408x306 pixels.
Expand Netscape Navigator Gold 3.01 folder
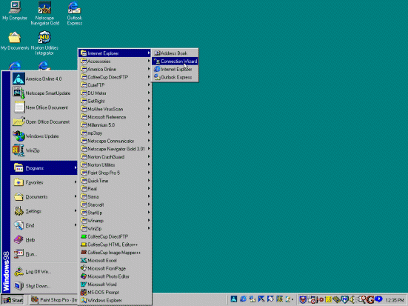point(115,149)
